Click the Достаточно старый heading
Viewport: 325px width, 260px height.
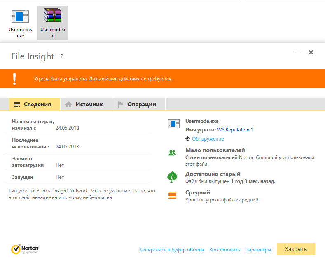pyautogui.click(x=213, y=174)
